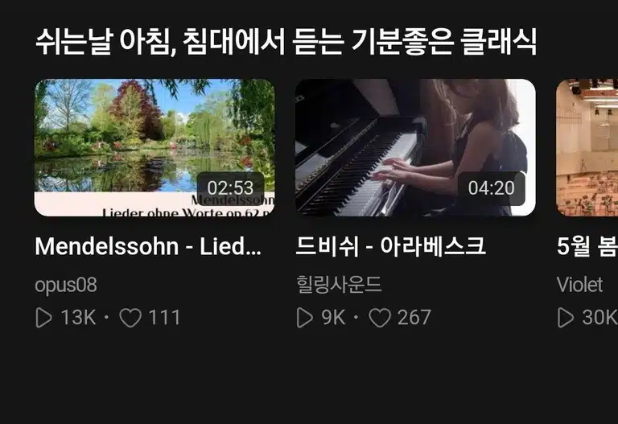The height and width of the screenshot is (424, 618).
Task: Visit the 힐링사운드 channel
Action: coord(339,284)
